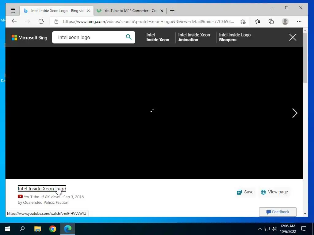Screen dimensions: 314x235
Task: Open Edge Settings and more menu
Action: (x=299, y=21)
